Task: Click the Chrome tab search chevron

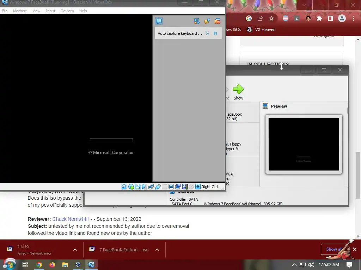Action: [x=304, y=5]
